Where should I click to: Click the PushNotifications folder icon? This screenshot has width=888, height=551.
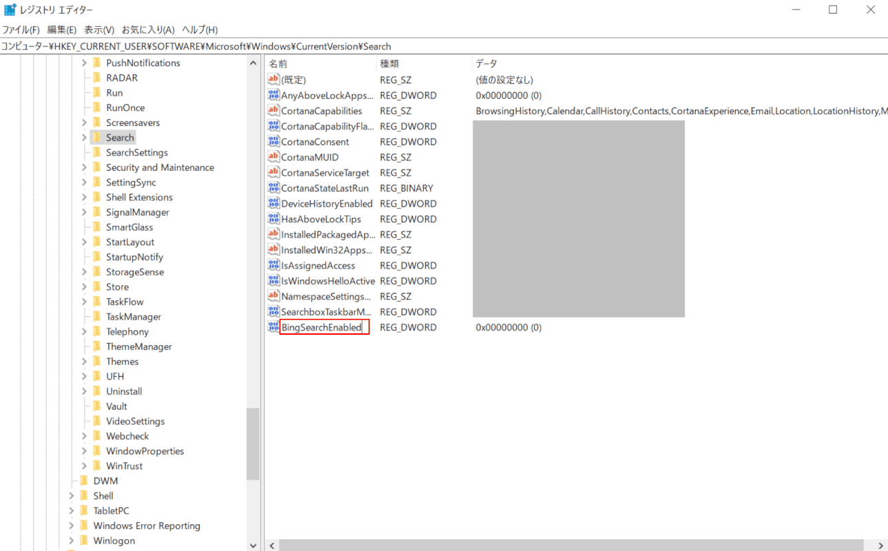point(97,63)
